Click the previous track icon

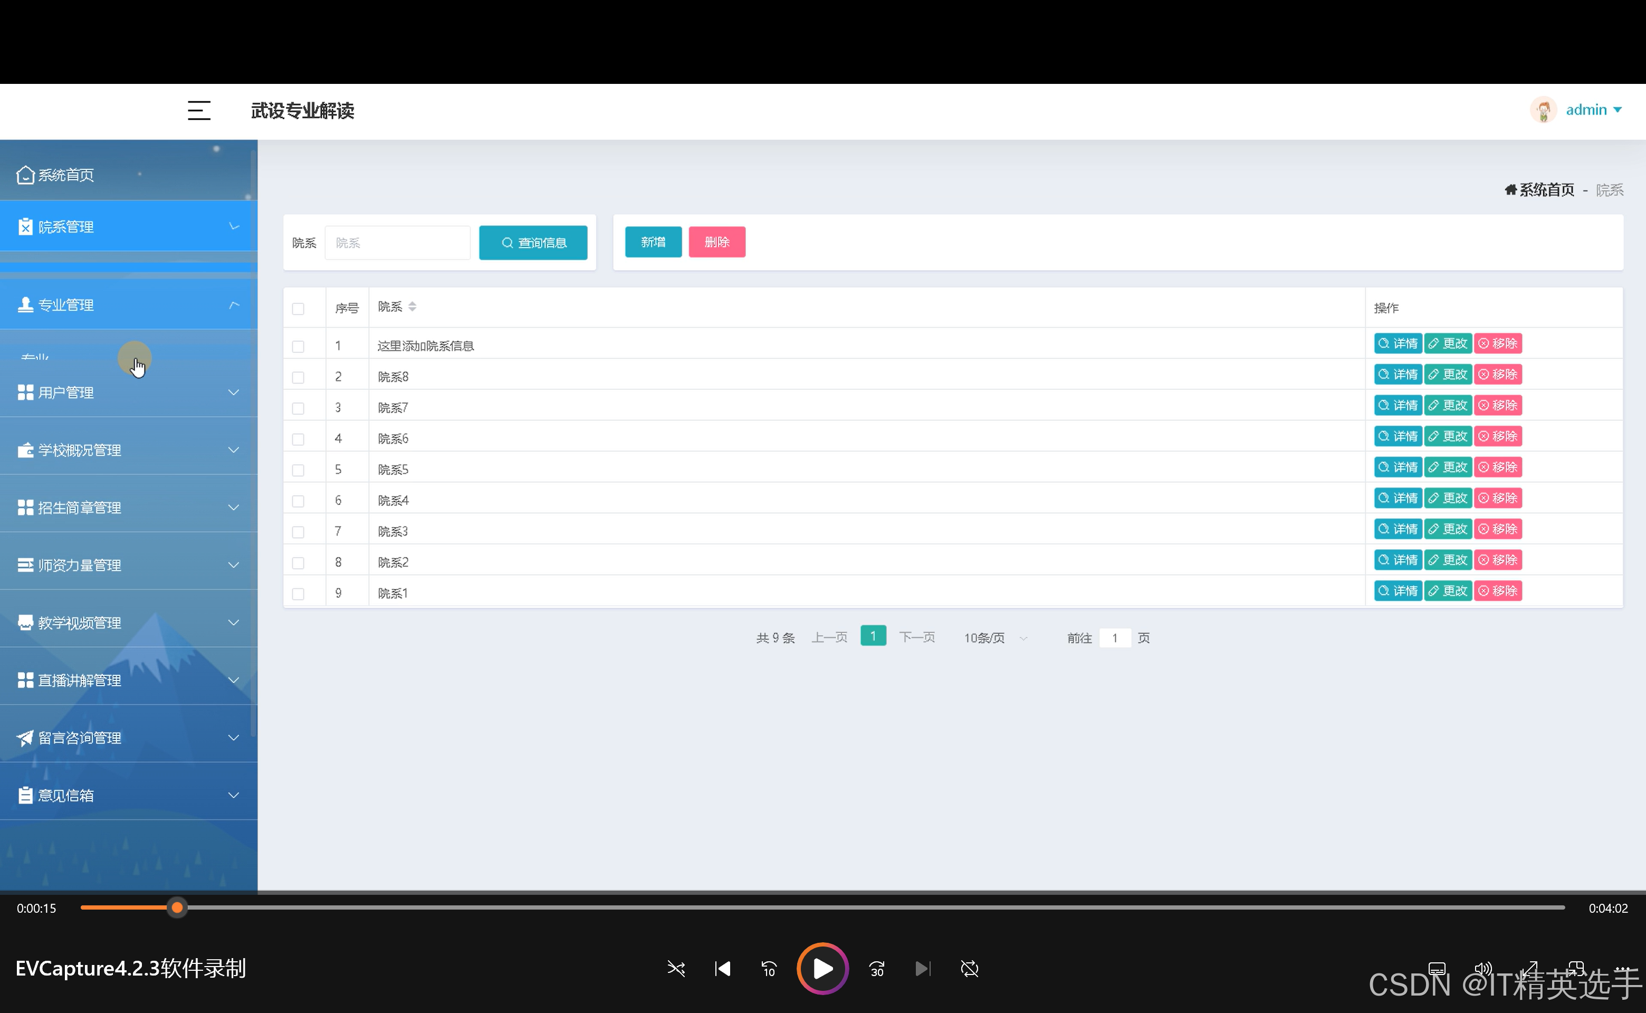point(722,969)
